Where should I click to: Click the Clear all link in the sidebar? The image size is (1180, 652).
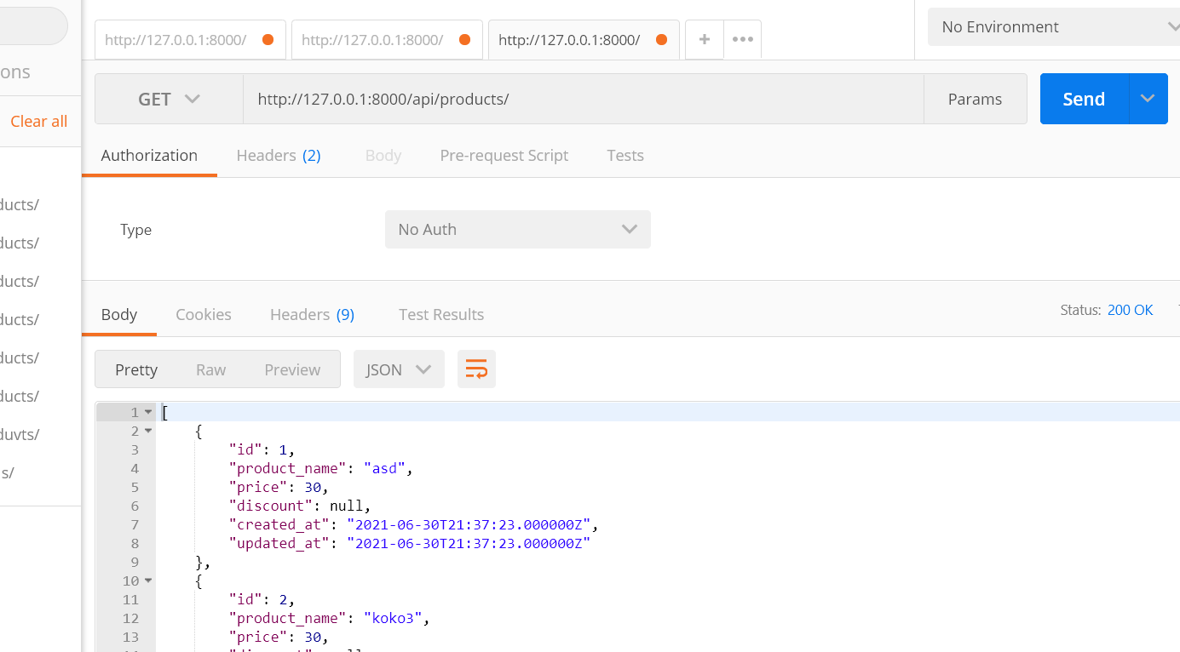38,121
